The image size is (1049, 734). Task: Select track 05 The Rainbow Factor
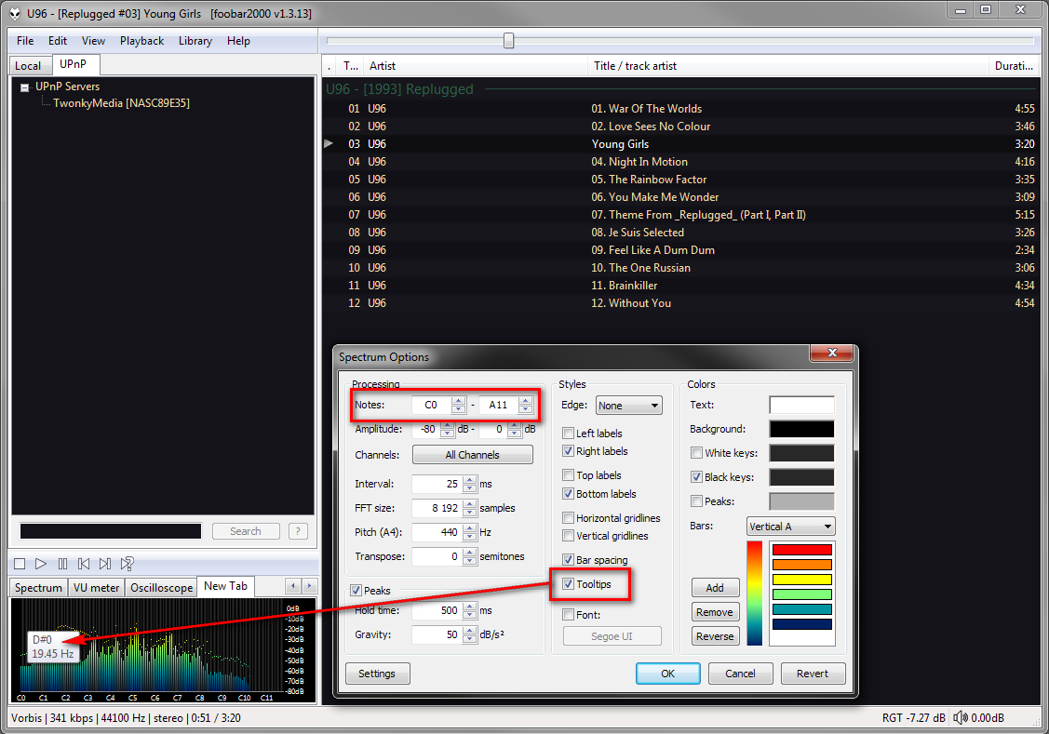[x=657, y=180]
